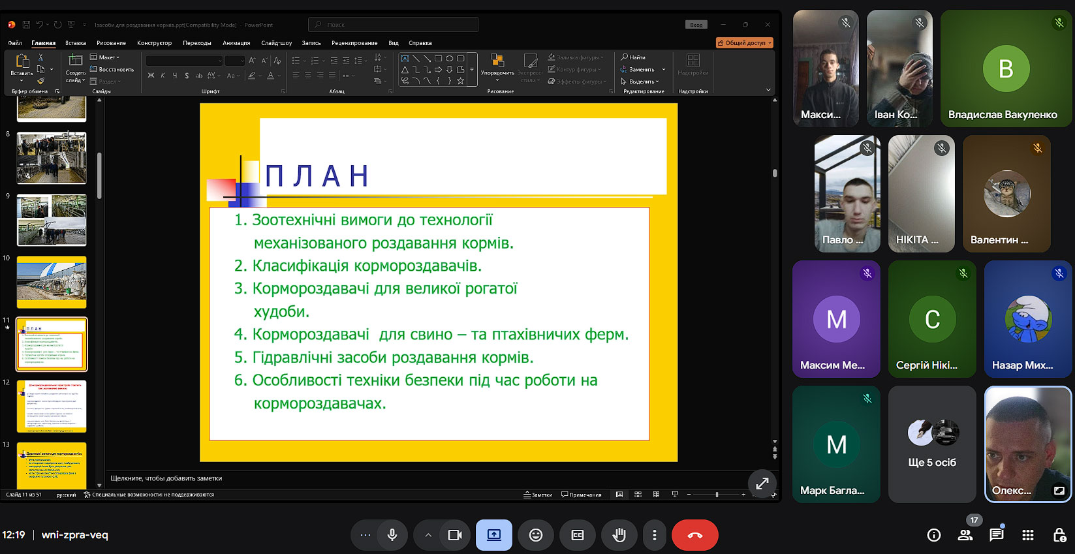1075x554 pixels.
Task: Toggle the microphone mute button
Action: tap(392, 535)
